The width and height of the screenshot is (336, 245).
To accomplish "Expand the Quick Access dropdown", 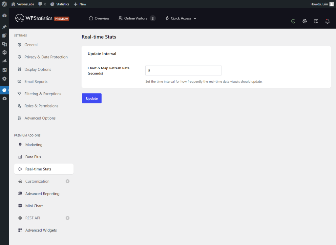I will [x=180, y=18].
